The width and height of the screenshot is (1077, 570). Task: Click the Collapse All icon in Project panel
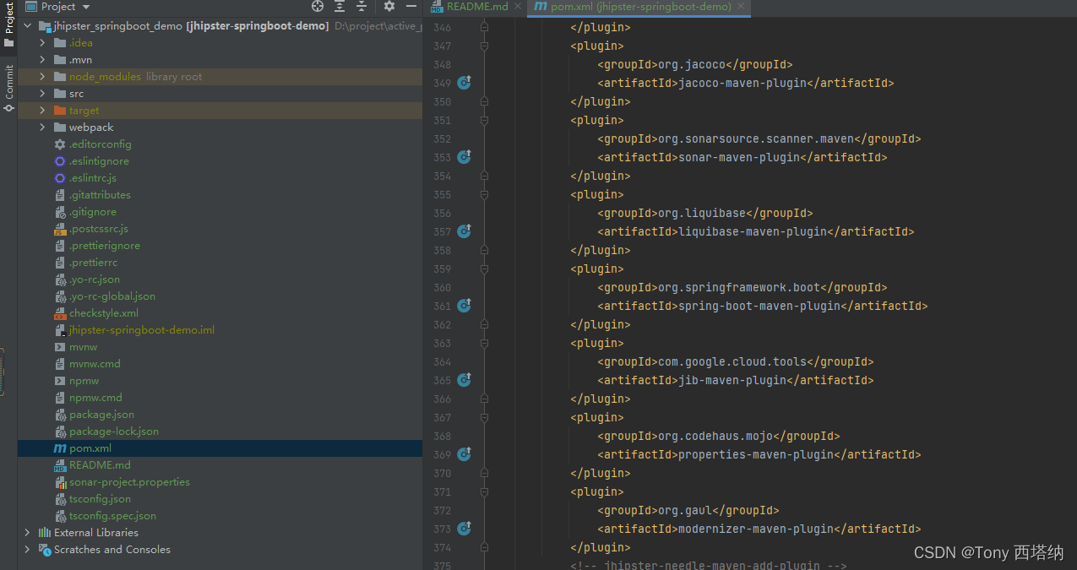pos(362,6)
